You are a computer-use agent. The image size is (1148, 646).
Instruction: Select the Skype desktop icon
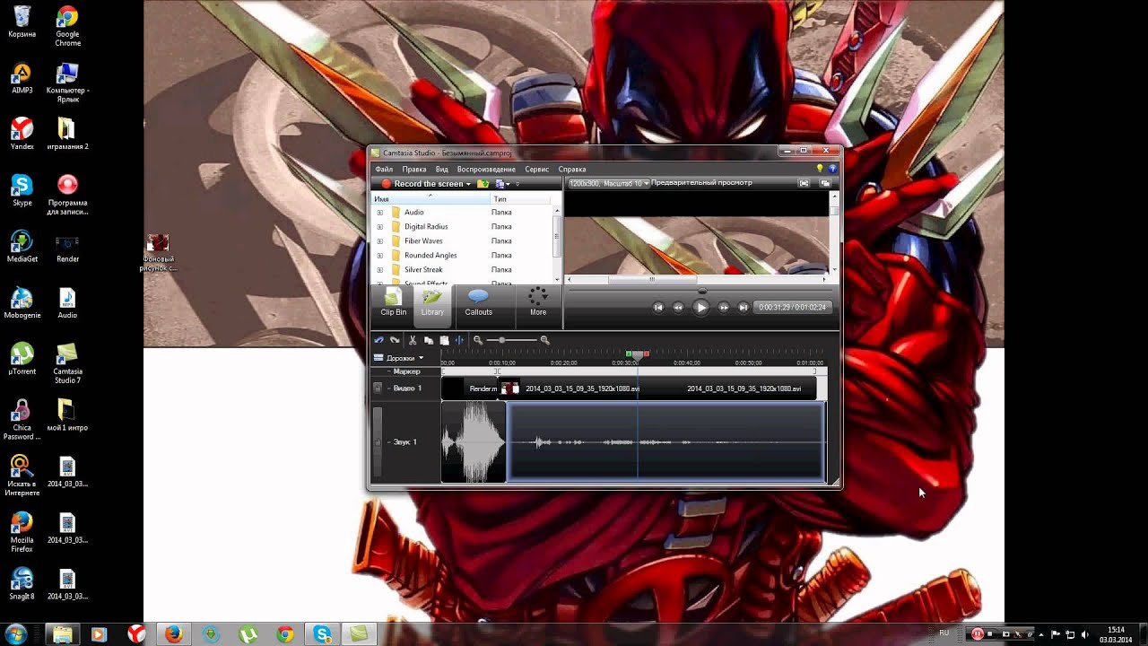[22, 190]
